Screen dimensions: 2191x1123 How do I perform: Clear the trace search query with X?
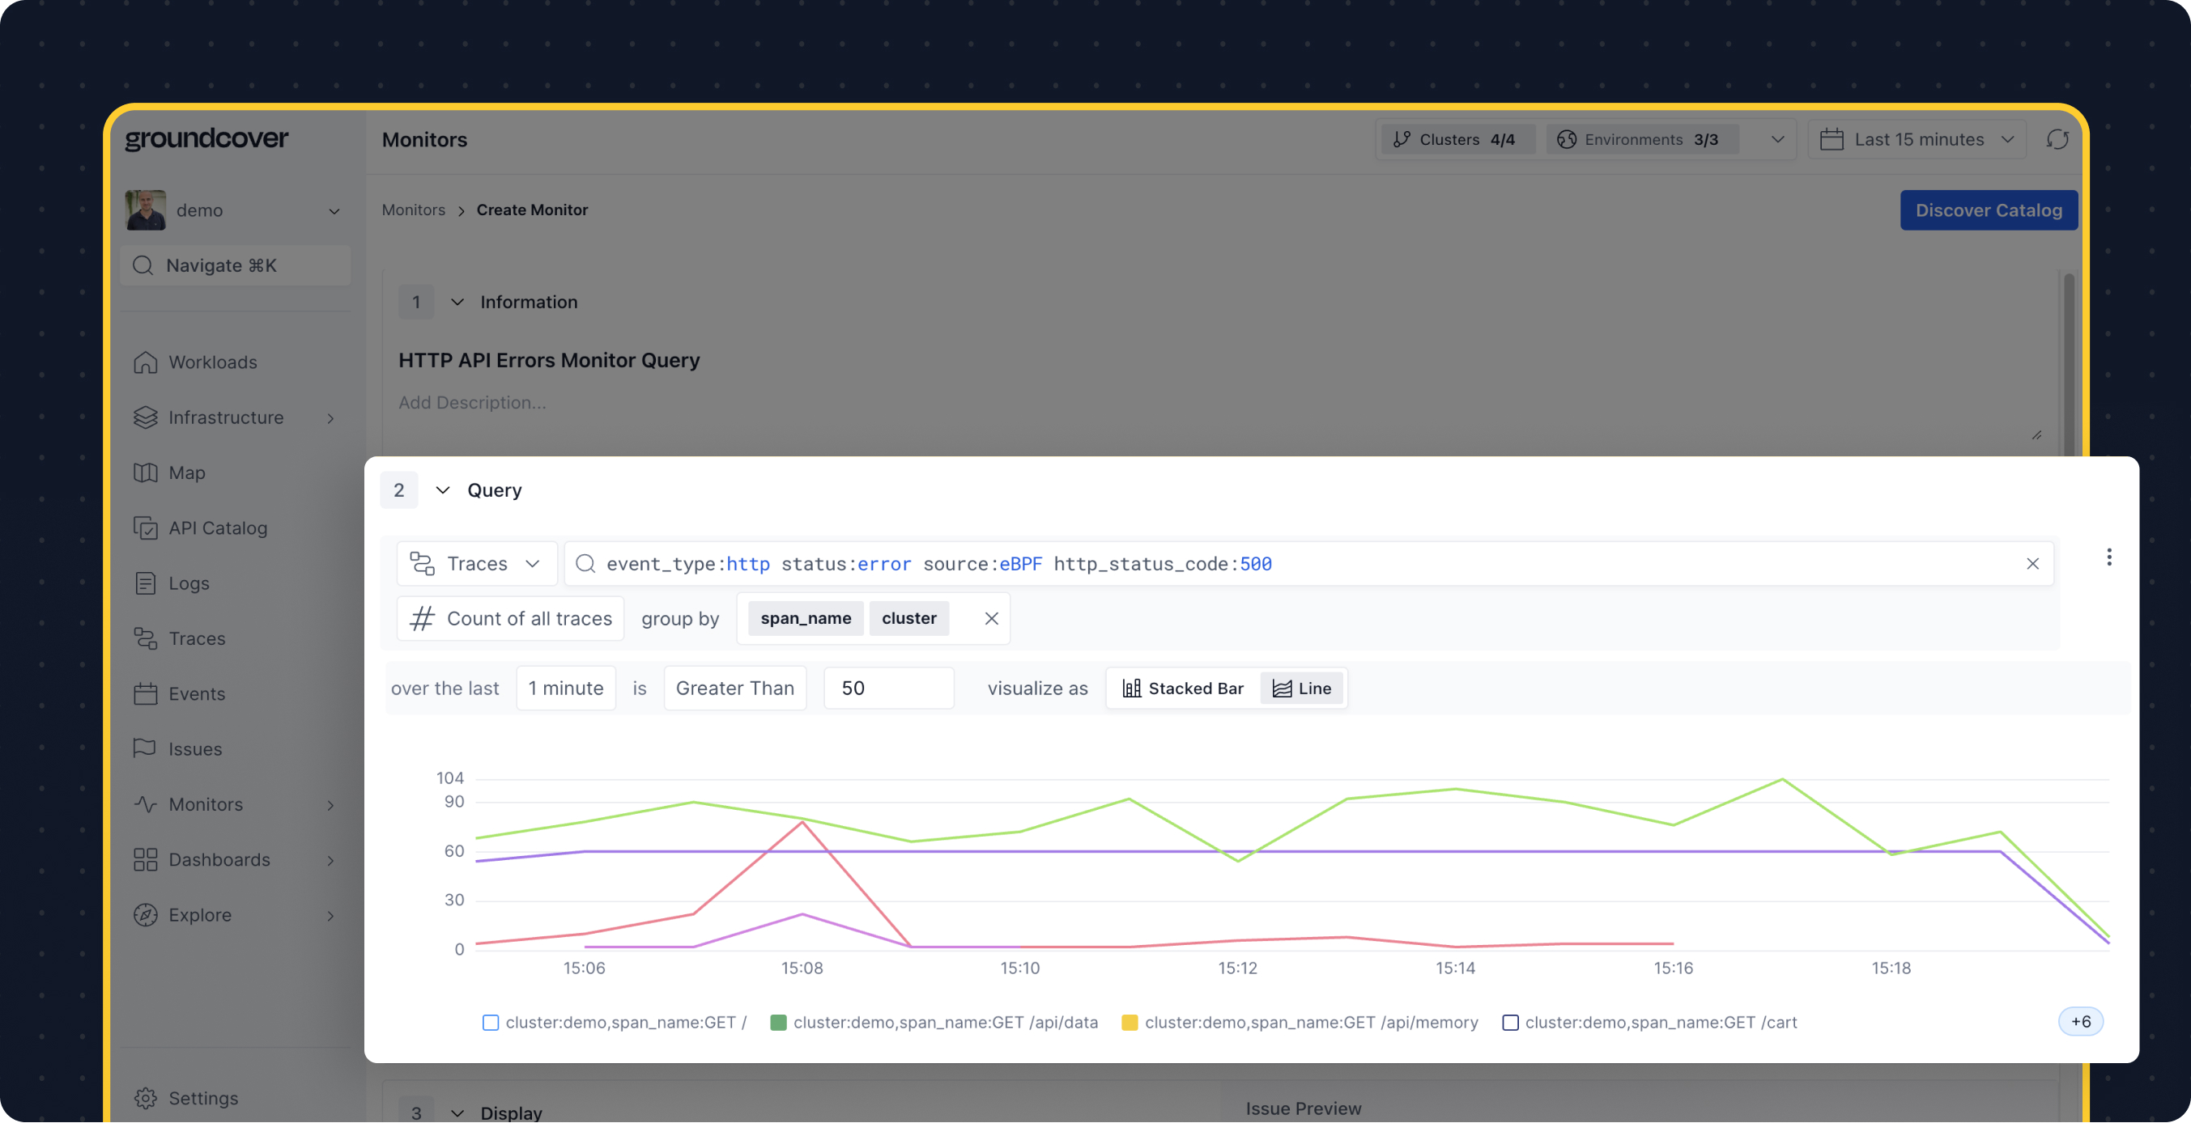2032,564
